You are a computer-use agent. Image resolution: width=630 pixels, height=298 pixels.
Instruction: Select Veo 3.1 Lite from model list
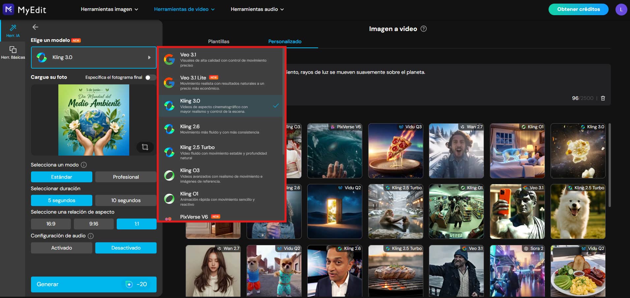click(221, 83)
